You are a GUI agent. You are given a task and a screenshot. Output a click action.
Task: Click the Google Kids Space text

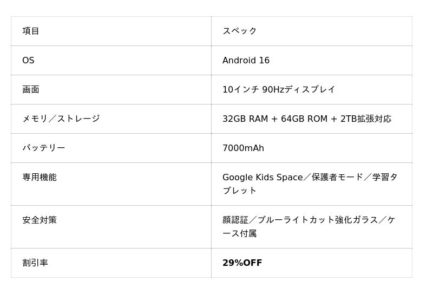pos(263,177)
